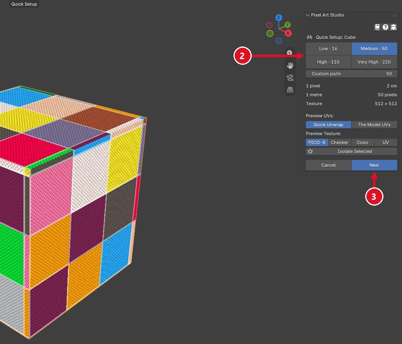Viewport: 402px width, 344px height.
Task: Open the documentation book icon
Action: tap(377, 27)
